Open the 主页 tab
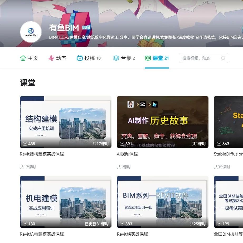Screen dimensions: 243x243 [x=29, y=58]
